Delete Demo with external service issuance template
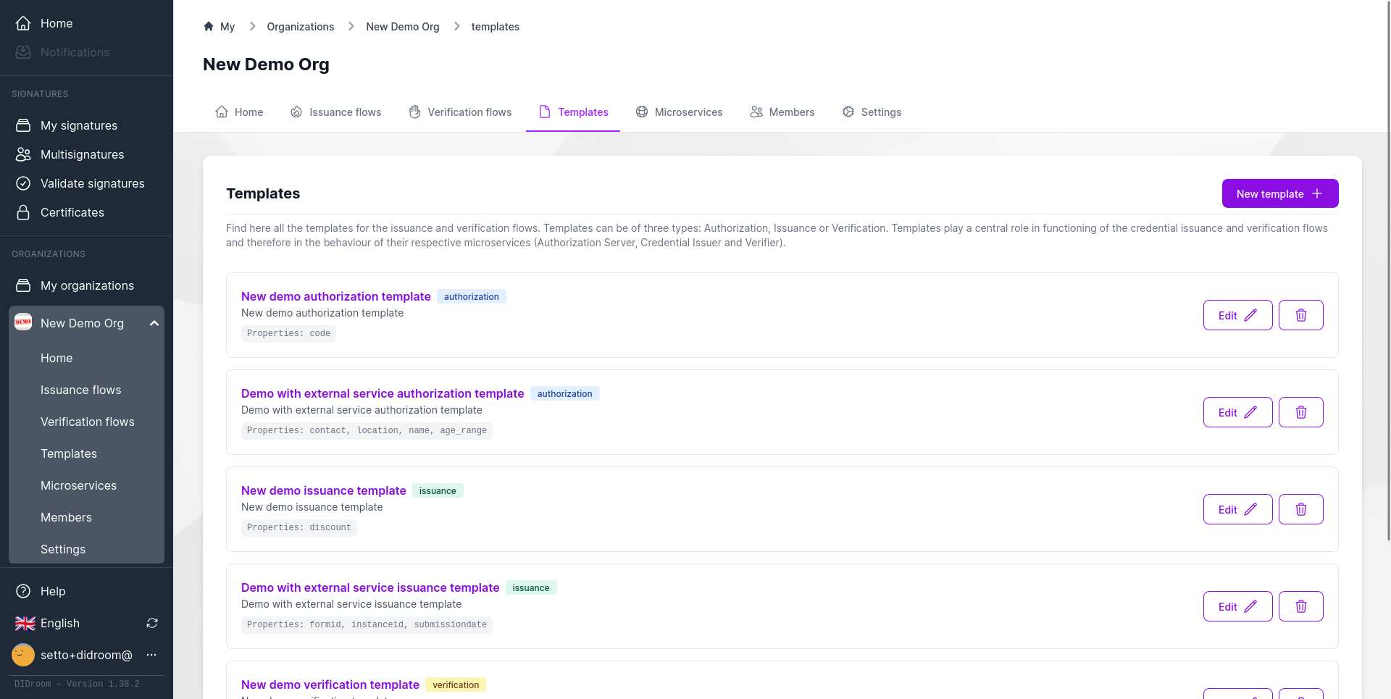Screen dimensions: 1391x699 pos(1300,606)
